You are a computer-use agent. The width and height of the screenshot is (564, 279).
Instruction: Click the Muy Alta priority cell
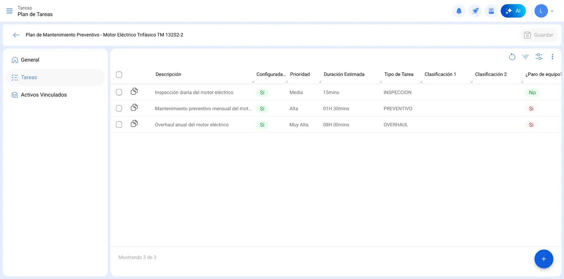299,125
